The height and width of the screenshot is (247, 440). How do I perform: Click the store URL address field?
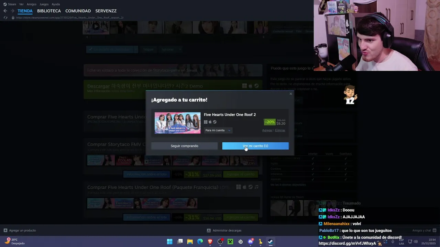click(70, 17)
